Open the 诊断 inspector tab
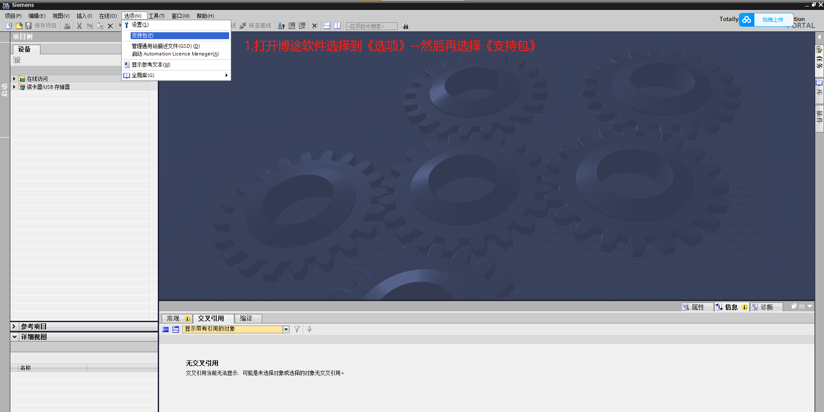This screenshot has width=824, height=412. tap(766, 307)
